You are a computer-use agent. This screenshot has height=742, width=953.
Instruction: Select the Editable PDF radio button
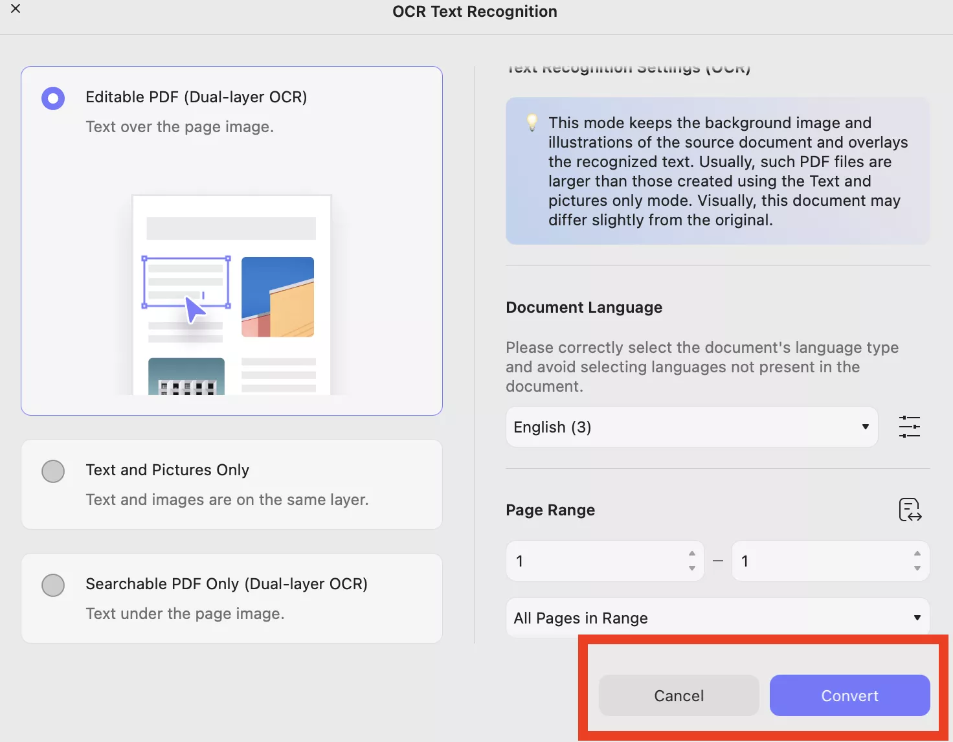pos(53,98)
